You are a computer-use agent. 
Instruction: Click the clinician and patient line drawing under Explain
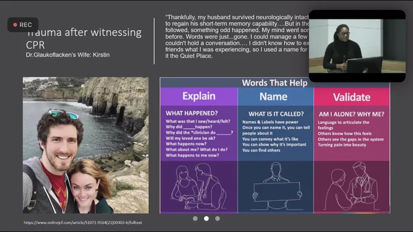point(199,186)
